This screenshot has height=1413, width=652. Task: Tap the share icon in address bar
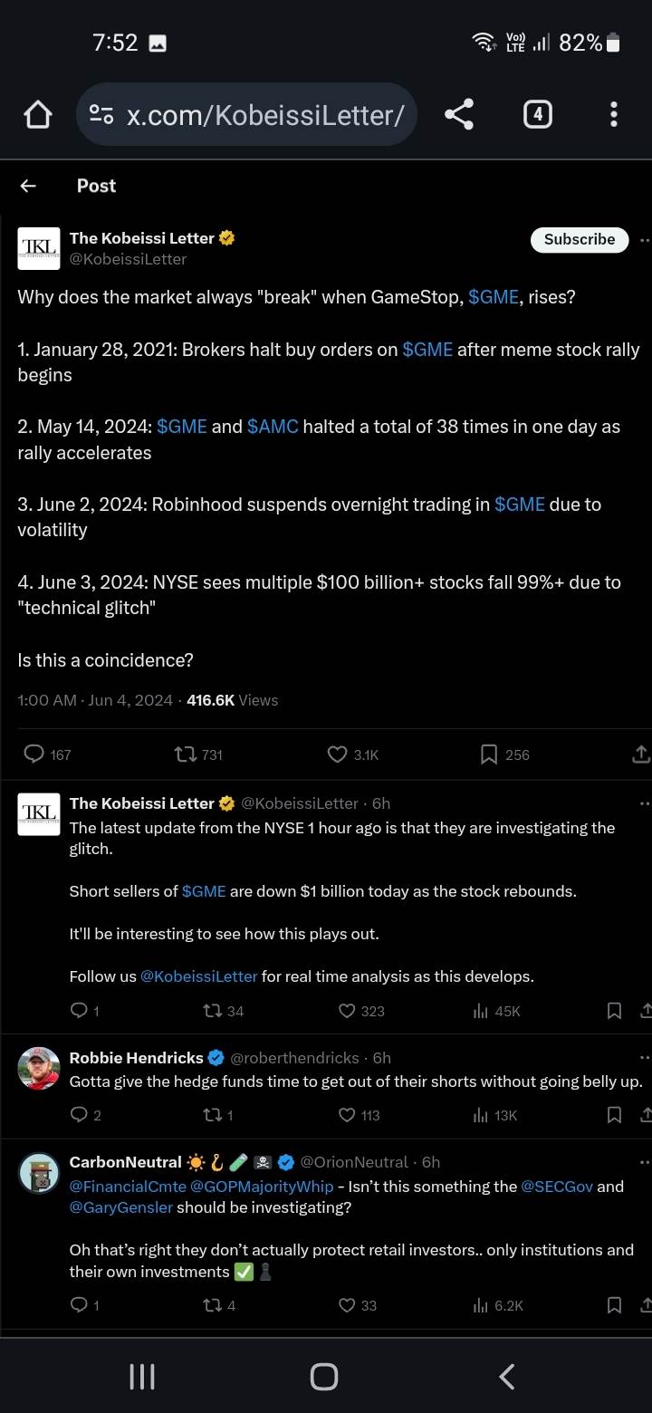point(459,114)
